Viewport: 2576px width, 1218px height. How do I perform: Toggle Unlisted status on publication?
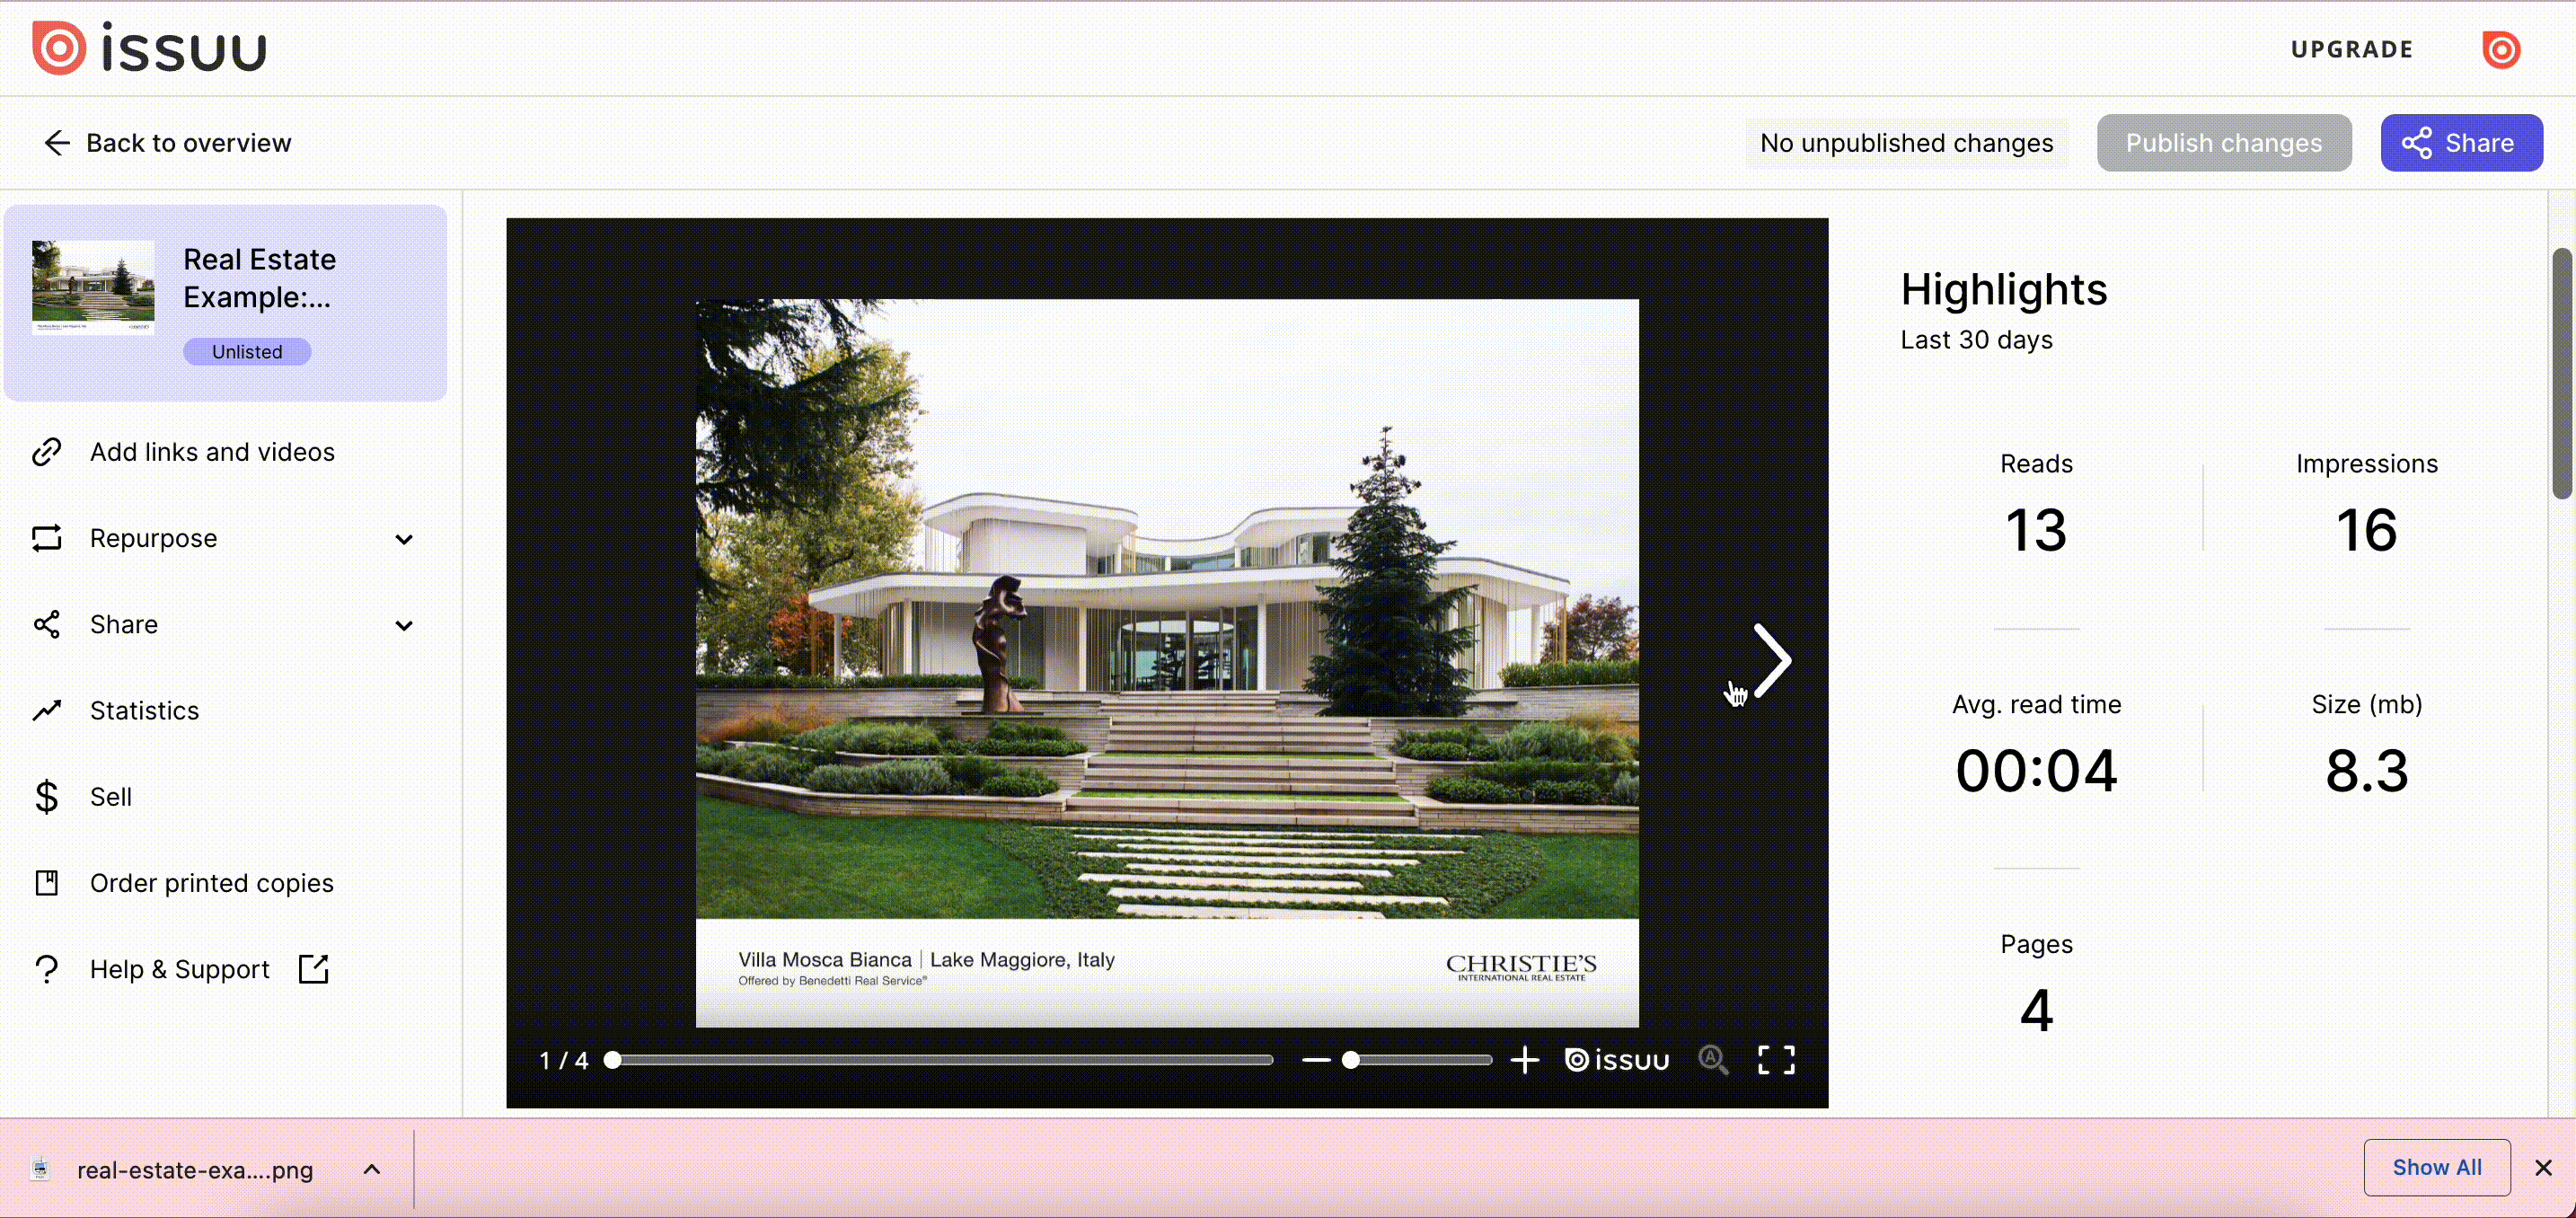(x=245, y=350)
